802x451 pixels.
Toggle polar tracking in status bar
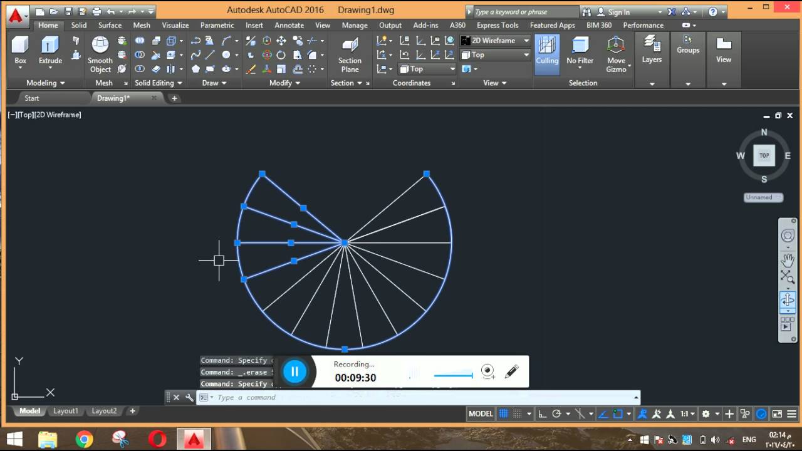point(556,413)
